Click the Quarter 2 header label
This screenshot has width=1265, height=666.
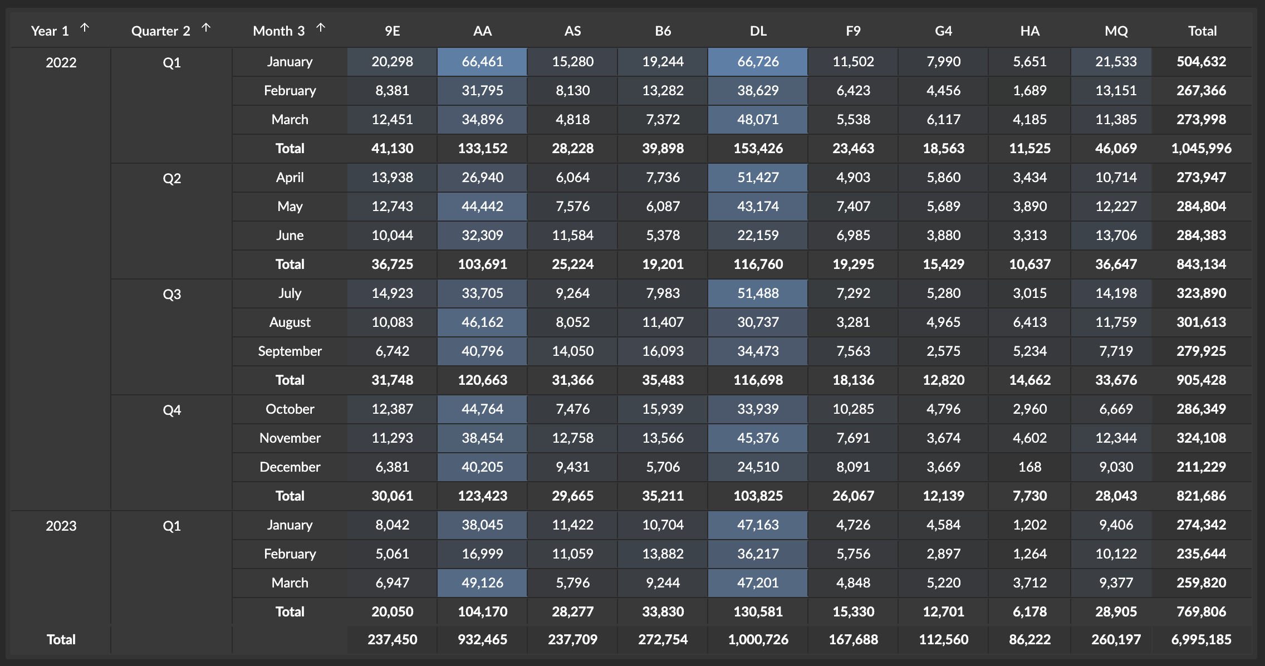[x=160, y=31]
